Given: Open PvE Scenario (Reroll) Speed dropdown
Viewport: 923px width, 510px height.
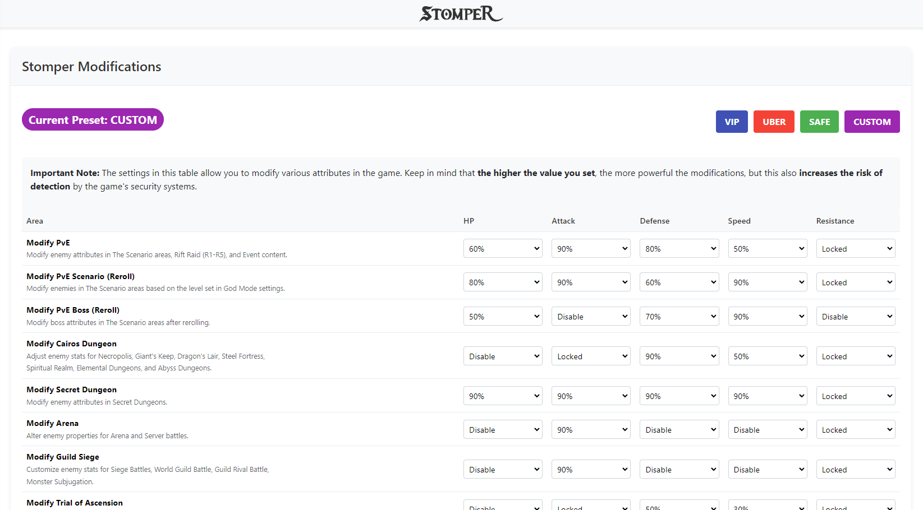Looking at the screenshot, I should pyautogui.click(x=768, y=282).
